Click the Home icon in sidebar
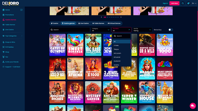The height and width of the screenshot is (111, 198). 4,10
